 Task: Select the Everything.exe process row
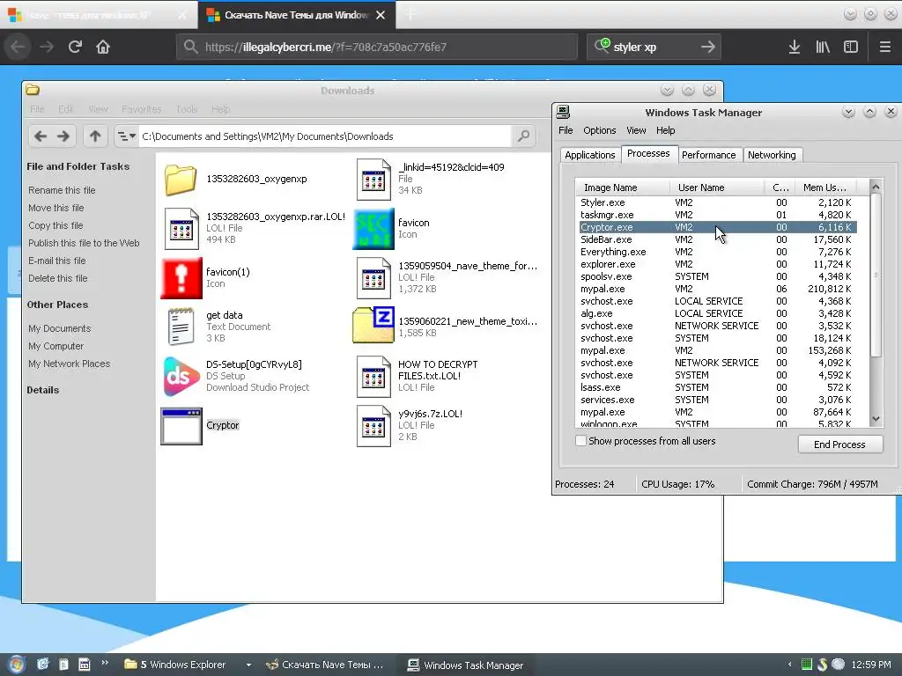click(x=718, y=252)
